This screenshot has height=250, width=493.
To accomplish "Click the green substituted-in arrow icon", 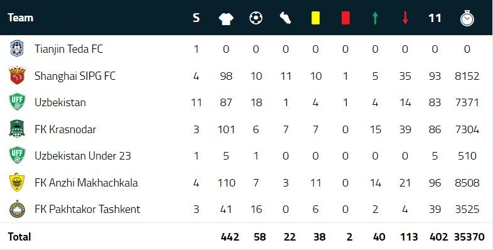I will [375, 18].
